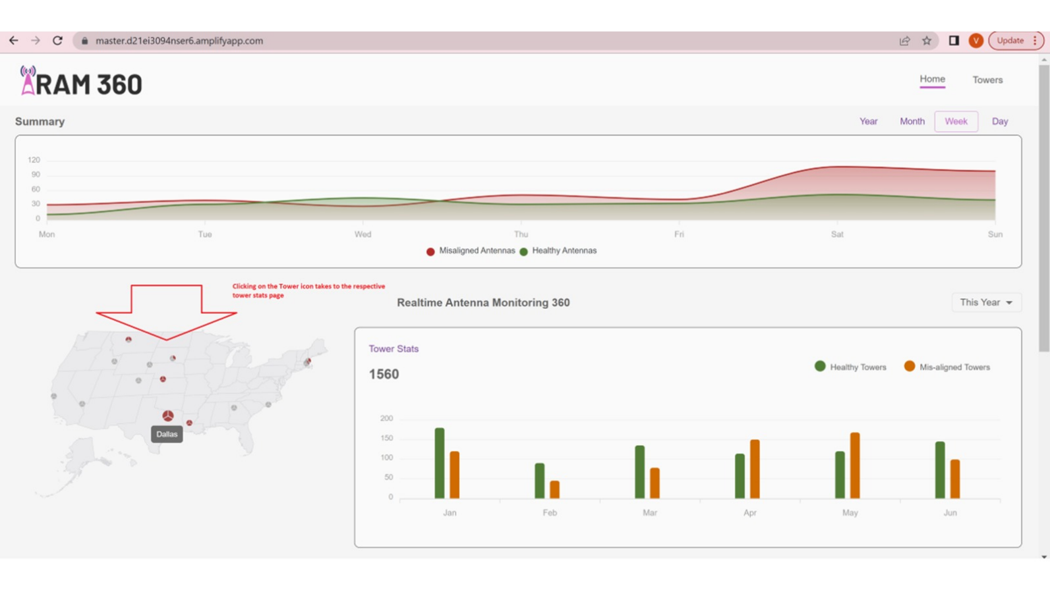Go to the Home navigation link
1050x590 pixels.
point(932,79)
